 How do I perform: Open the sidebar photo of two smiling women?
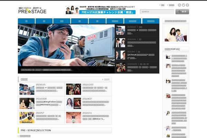176,34
